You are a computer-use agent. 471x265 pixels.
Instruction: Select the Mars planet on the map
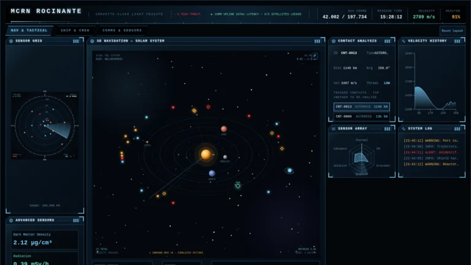[224, 129]
